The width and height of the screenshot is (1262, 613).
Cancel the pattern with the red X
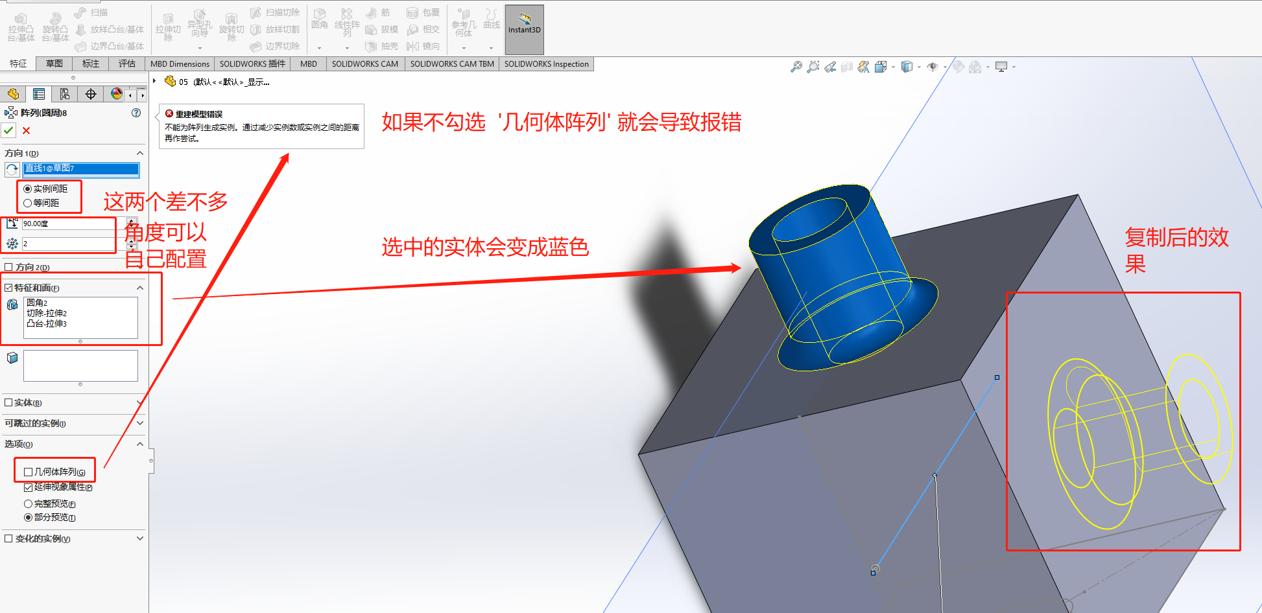point(27,130)
